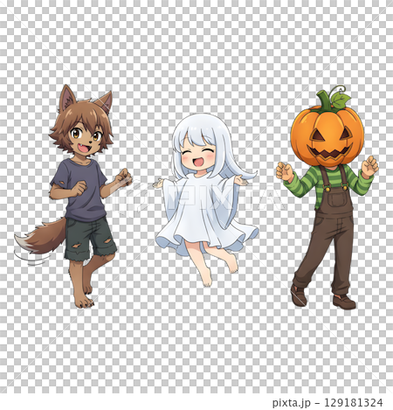Viewport: 393px width, 410px height.
Task: Click the white-haired ghost girl illustration
Action: click(206, 199)
